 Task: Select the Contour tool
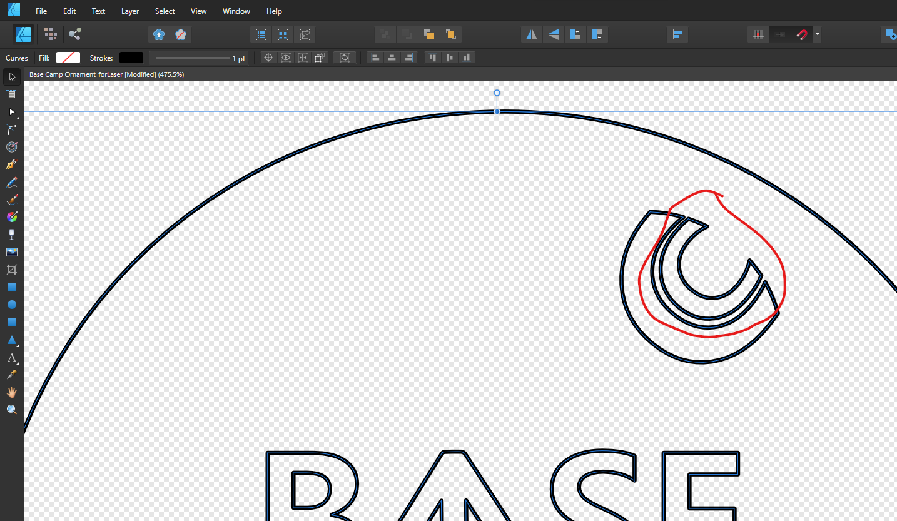coord(11,147)
